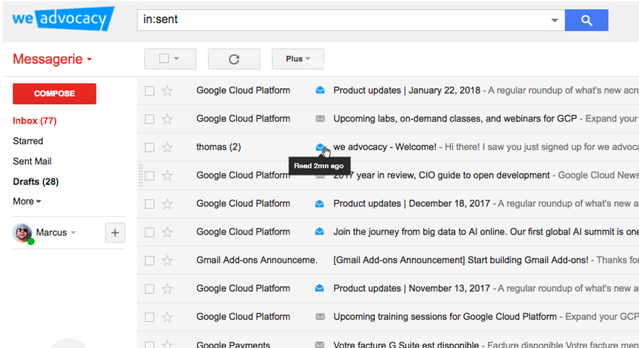Screen dimensions: 639x348
Task: Tick checkbox for Upcoming training sessions email
Action: click(150, 317)
